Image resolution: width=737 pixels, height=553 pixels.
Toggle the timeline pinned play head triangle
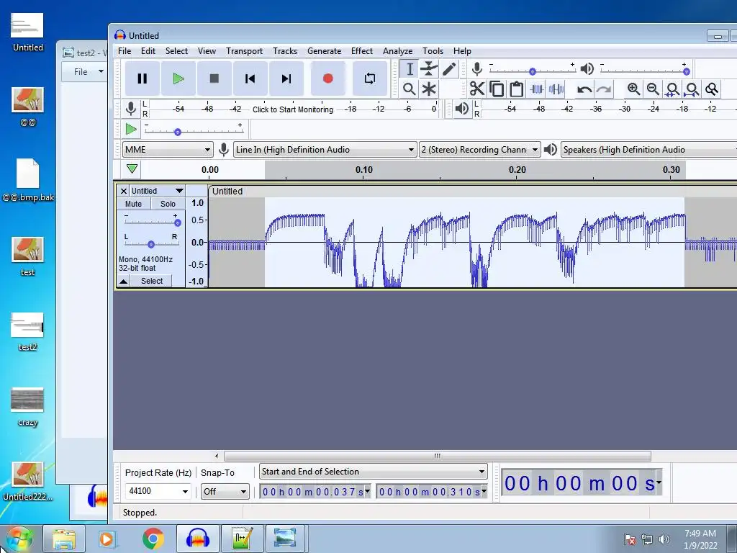click(x=132, y=168)
